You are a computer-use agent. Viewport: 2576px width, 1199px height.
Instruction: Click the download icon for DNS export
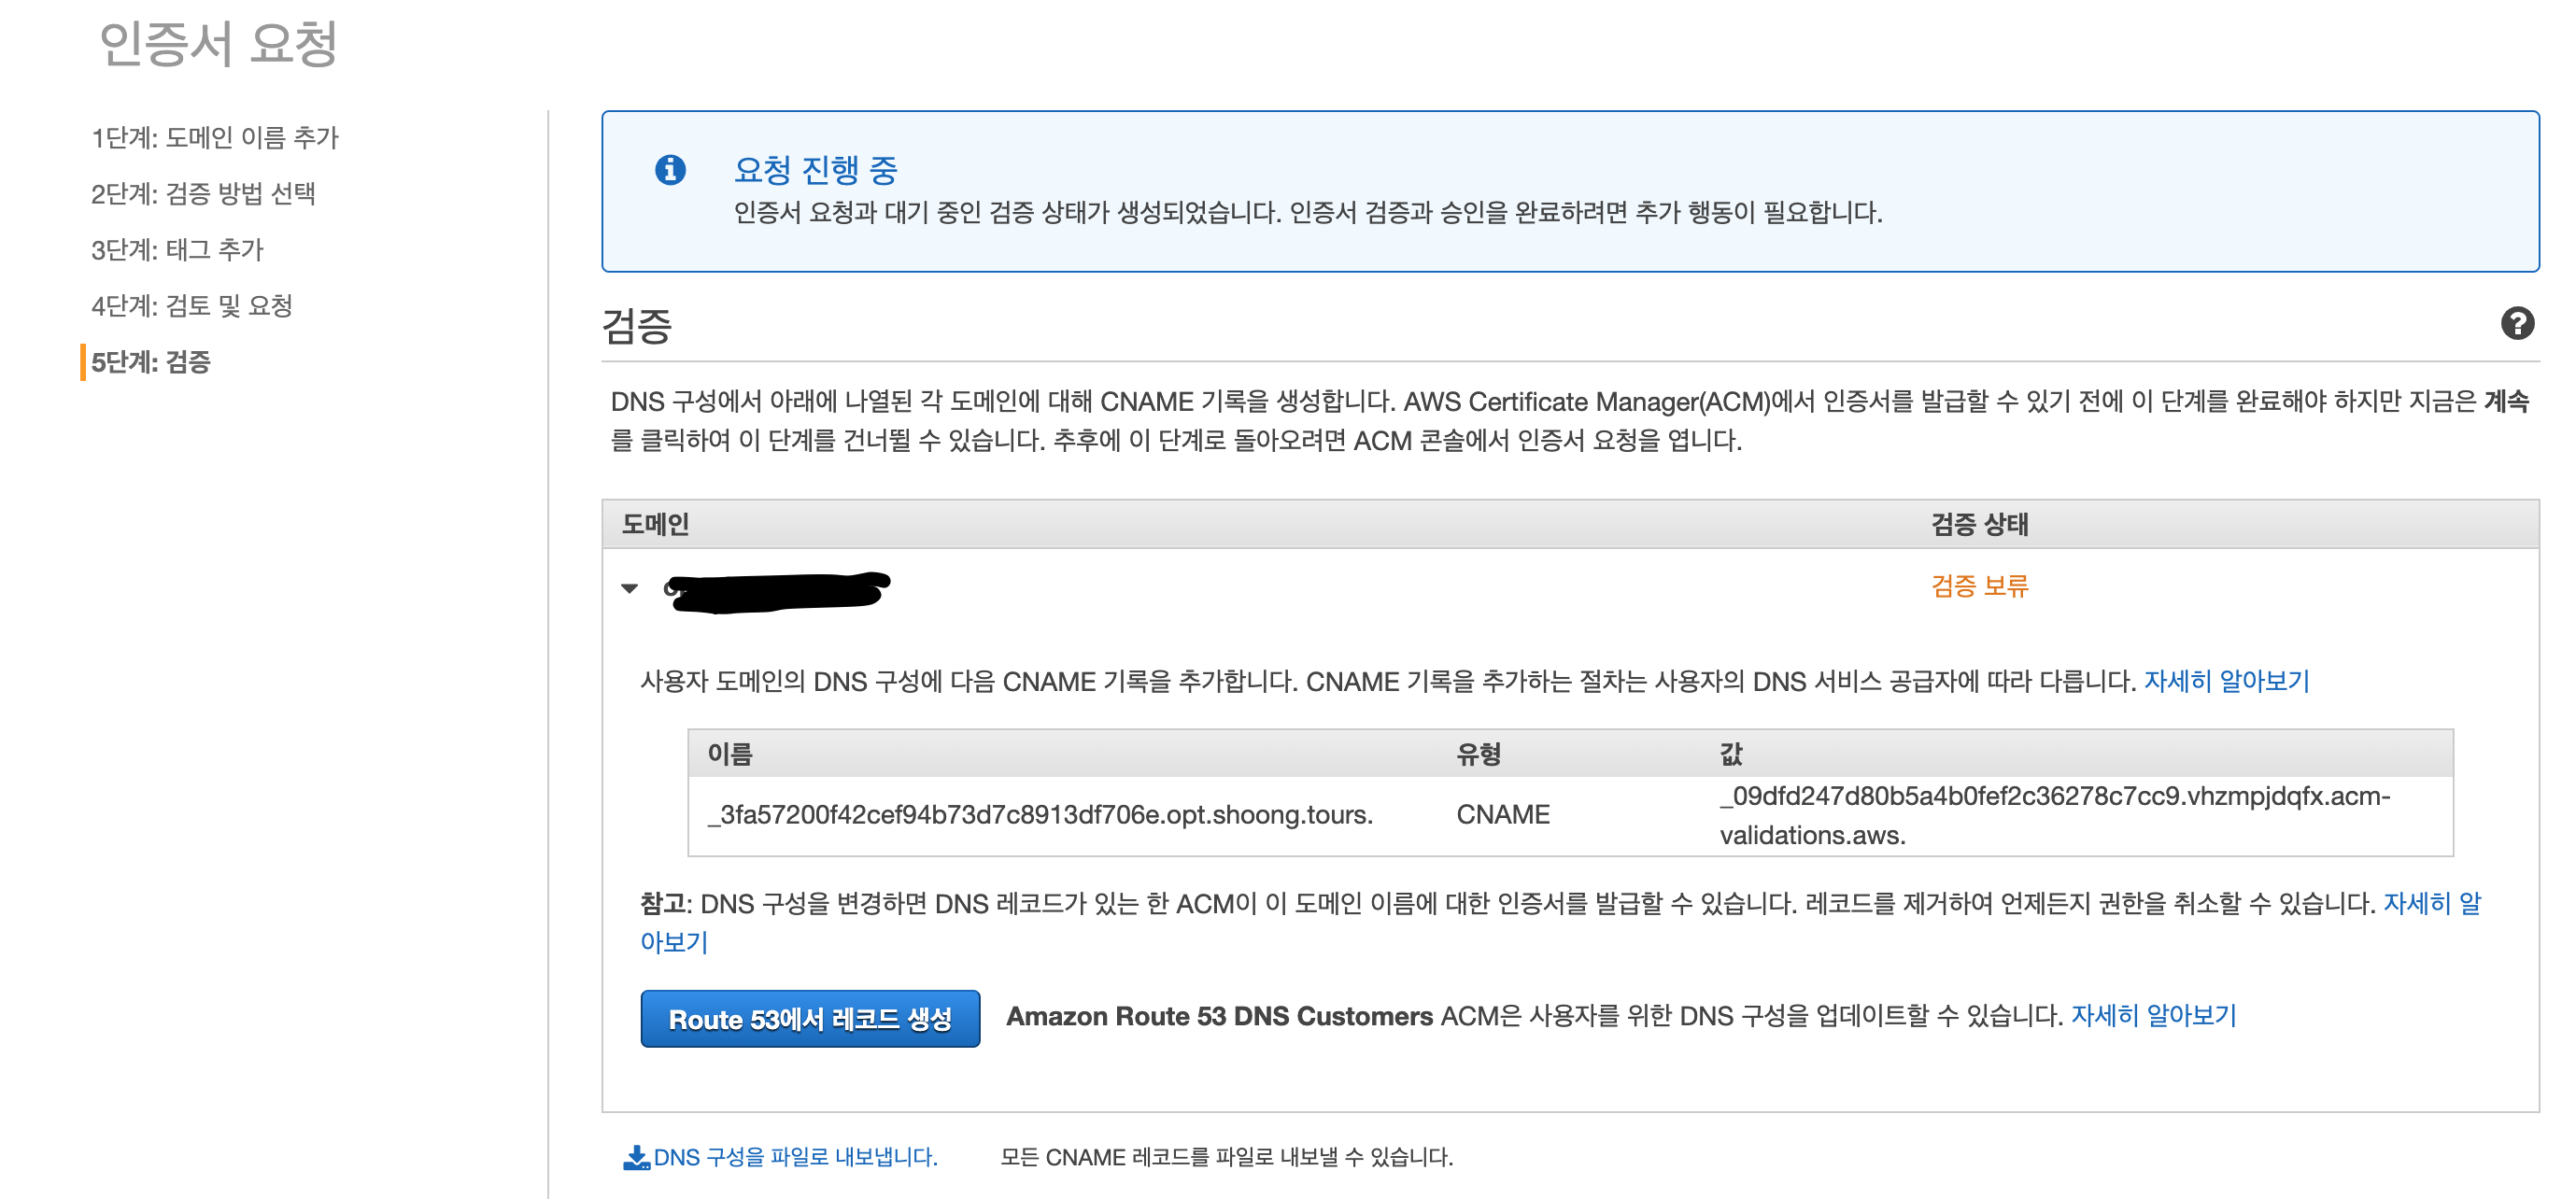click(x=635, y=1157)
